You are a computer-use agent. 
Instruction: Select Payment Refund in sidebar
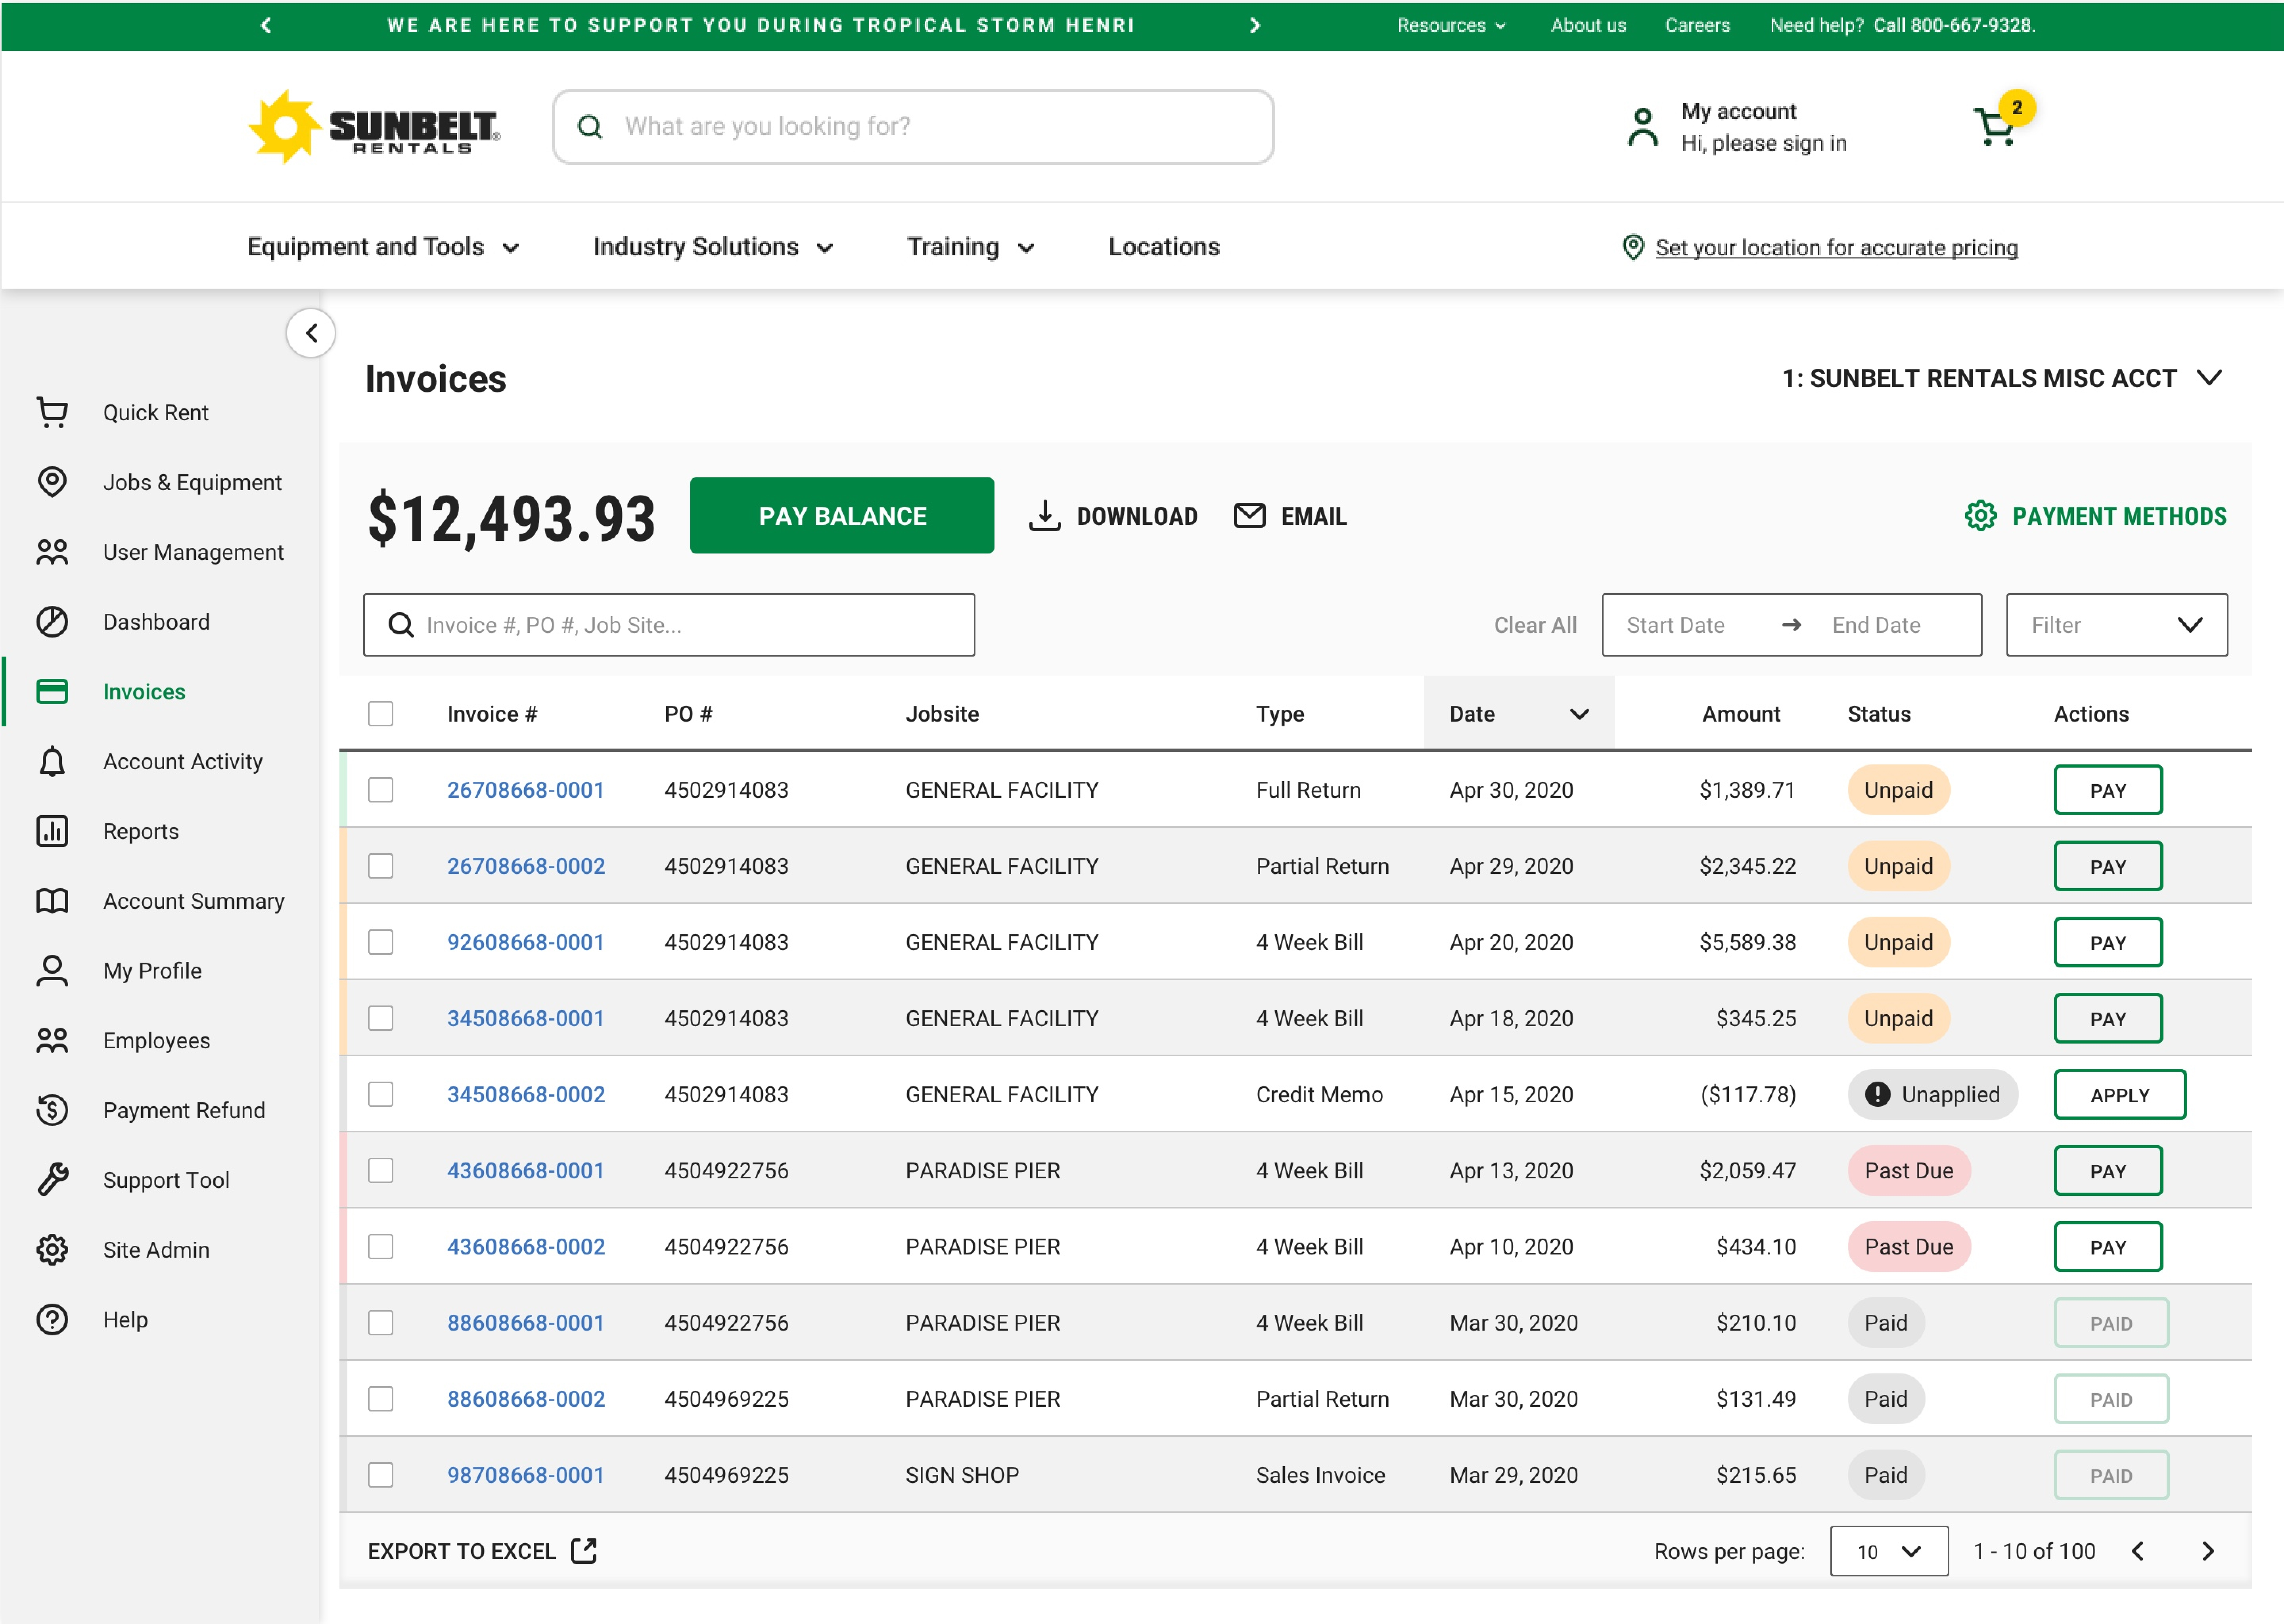click(x=184, y=1110)
